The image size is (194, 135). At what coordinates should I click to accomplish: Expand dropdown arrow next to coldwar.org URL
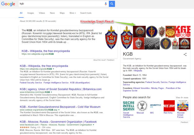tap(59, 110)
